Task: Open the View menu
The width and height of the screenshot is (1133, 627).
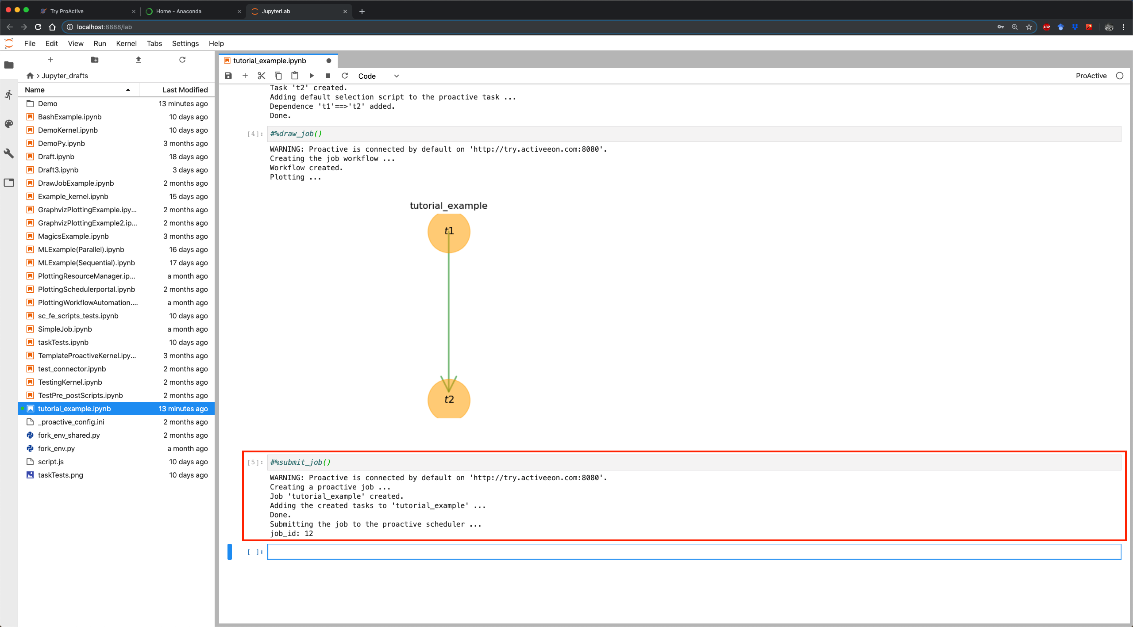Action: tap(76, 43)
